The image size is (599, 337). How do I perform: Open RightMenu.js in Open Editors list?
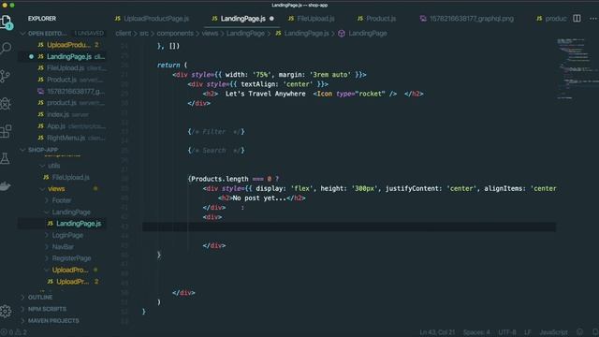click(x=66, y=138)
